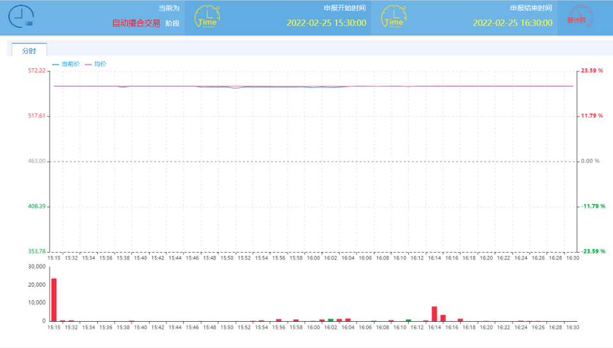Screen dimensions: 613x348
Task: Click the yellow Time icon beside 申报结束时间
Action: (x=394, y=17)
